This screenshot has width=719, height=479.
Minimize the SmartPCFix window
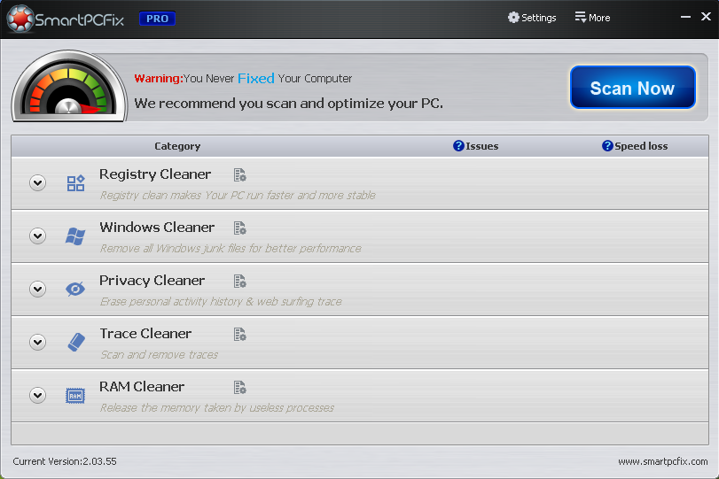tap(685, 17)
